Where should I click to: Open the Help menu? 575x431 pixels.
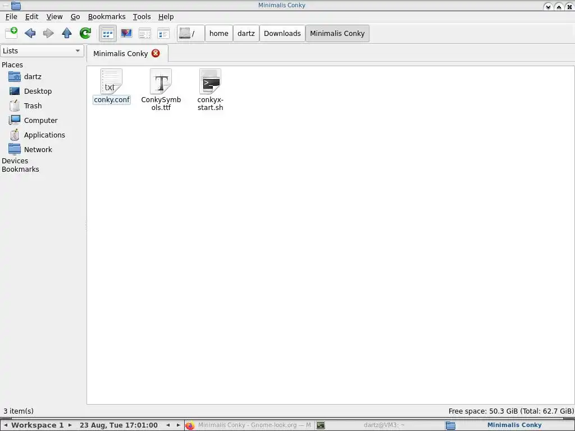pos(166,16)
